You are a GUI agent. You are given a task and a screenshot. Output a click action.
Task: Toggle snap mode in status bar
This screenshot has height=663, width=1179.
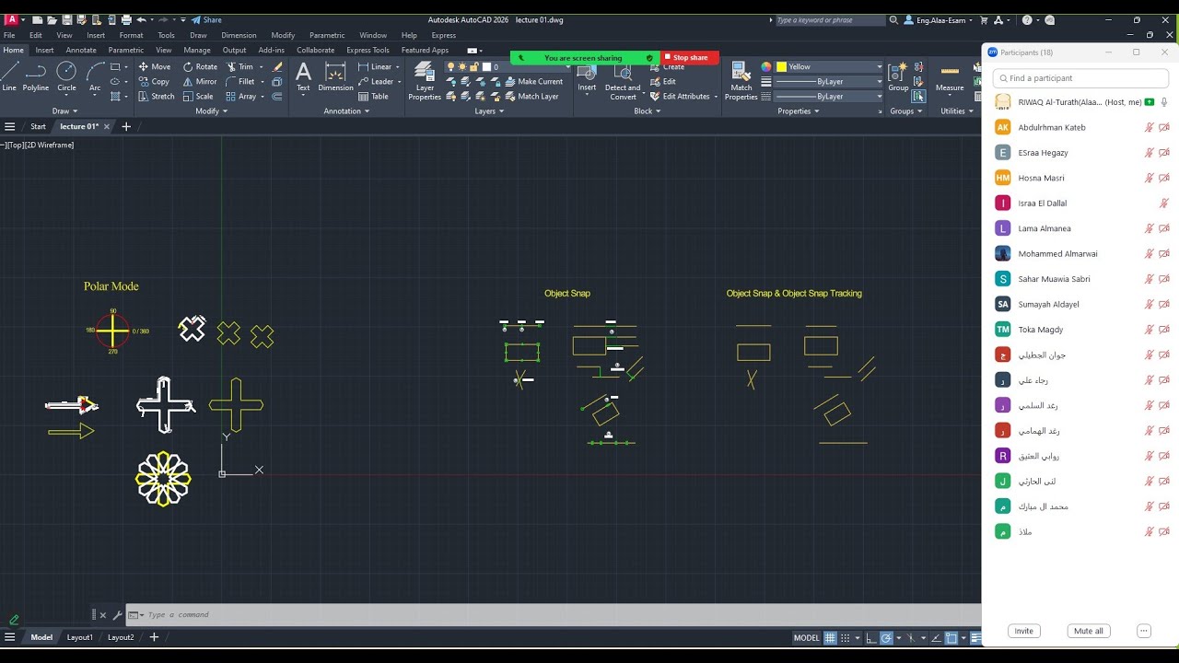[x=846, y=637]
